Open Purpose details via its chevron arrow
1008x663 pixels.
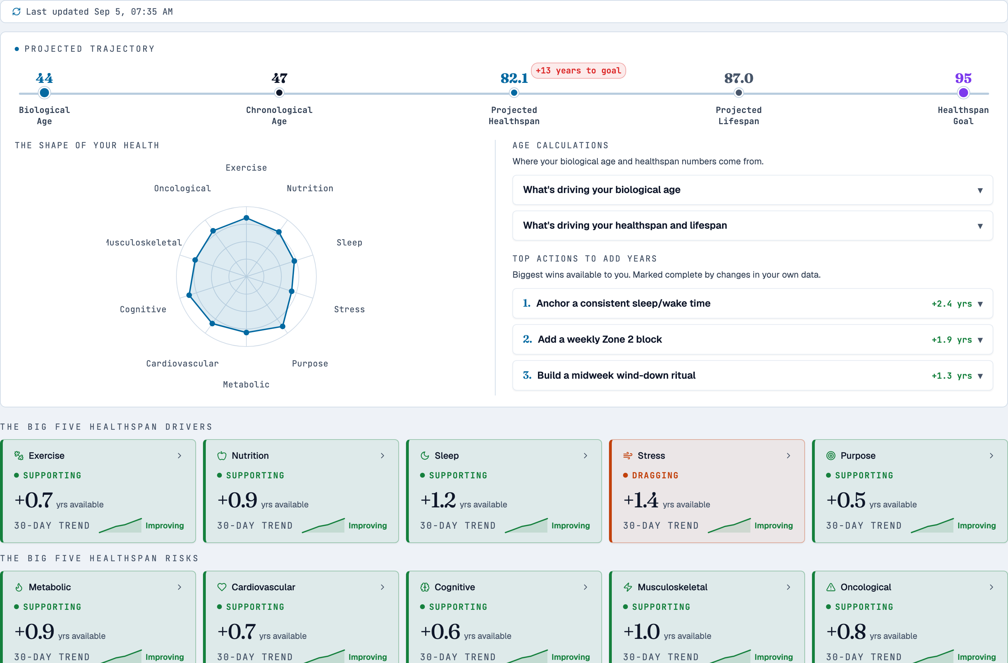(991, 455)
